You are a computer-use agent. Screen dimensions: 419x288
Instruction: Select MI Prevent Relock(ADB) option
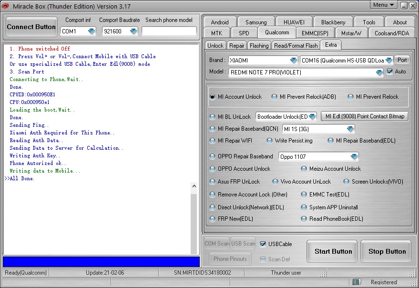point(274,97)
